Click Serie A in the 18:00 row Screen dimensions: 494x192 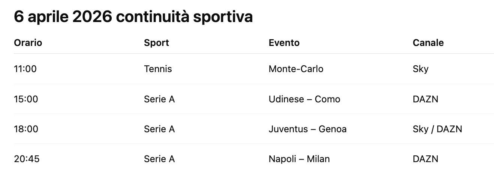point(159,129)
